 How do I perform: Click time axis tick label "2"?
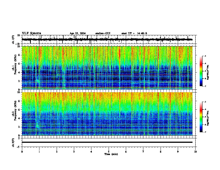[x=57, y=152]
